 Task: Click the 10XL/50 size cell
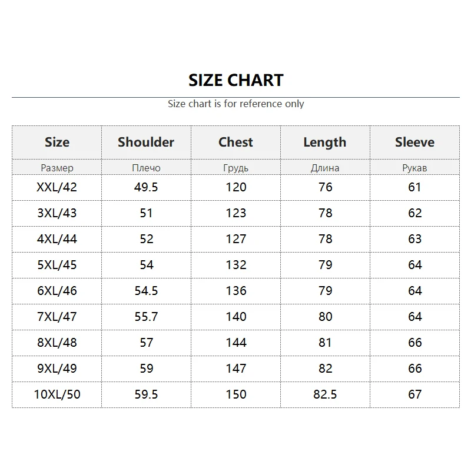pyautogui.click(x=57, y=394)
